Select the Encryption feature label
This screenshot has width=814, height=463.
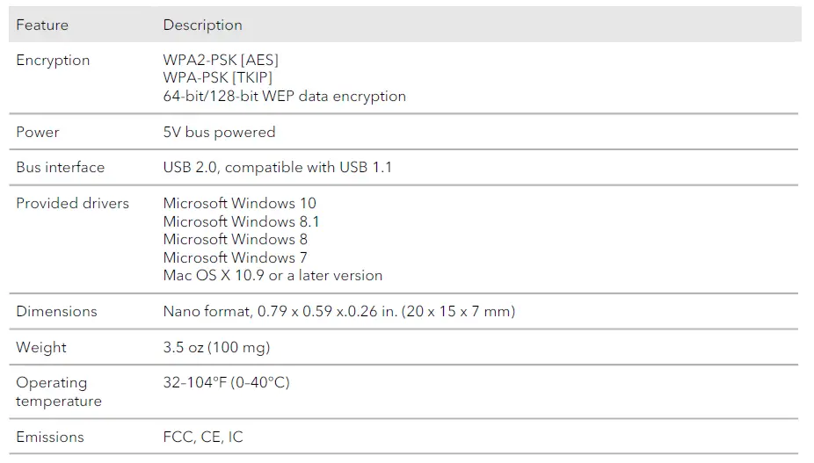(53, 60)
